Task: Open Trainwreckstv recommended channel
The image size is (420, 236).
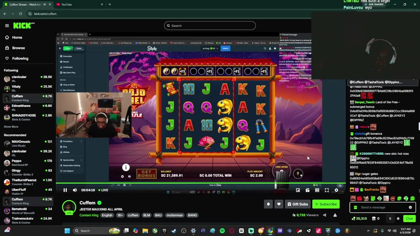Action: pos(28,220)
